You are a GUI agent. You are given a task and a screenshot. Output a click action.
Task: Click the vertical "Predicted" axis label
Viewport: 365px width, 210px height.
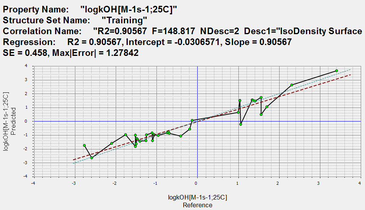coord(13,121)
